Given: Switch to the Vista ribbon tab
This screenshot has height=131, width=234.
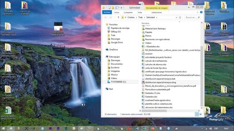Looking at the screenshot, I should (x=140, y=12).
